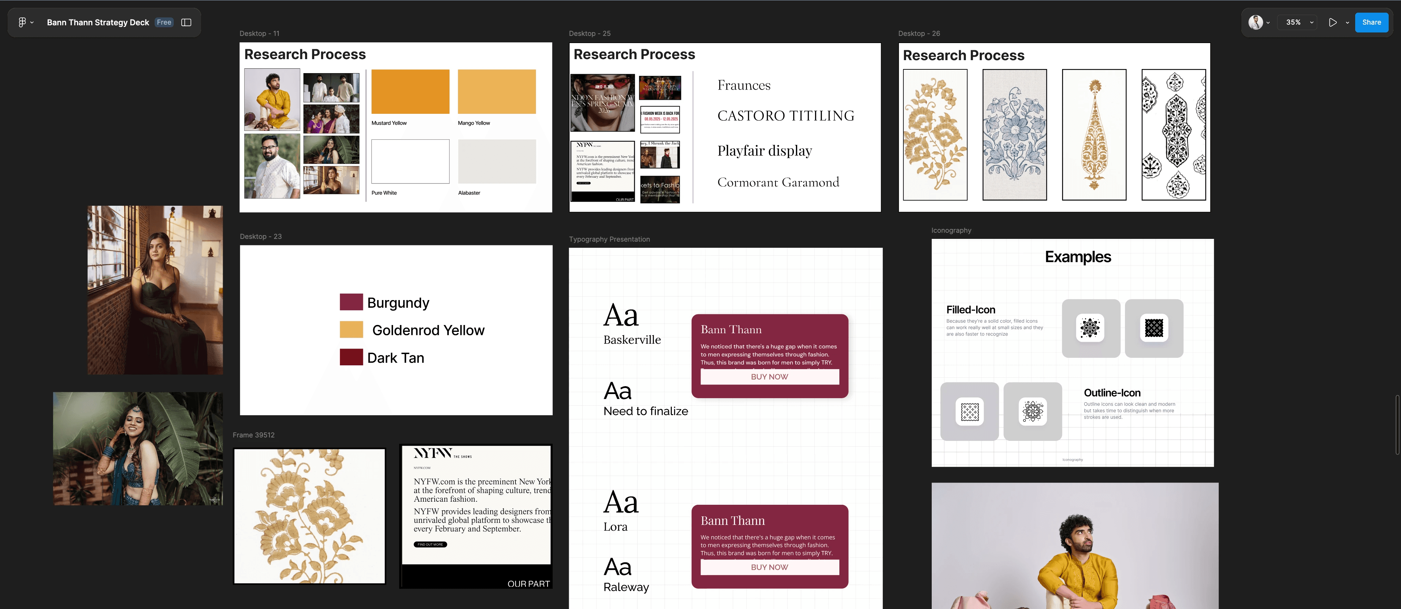The height and width of the screenshot is (609, 1401).
Task: Click the Bann Thann Strategy Deck title
Action: [x=98, y=22]
